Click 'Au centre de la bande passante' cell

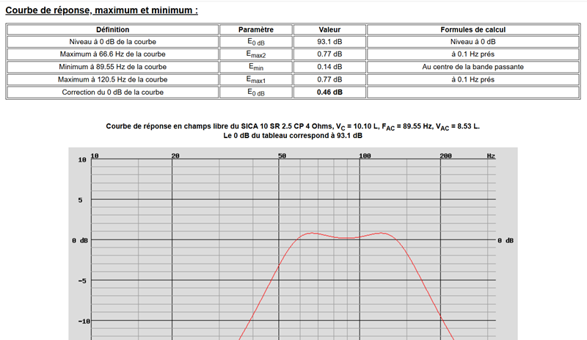pyautogui.click(x=473, y=67)
